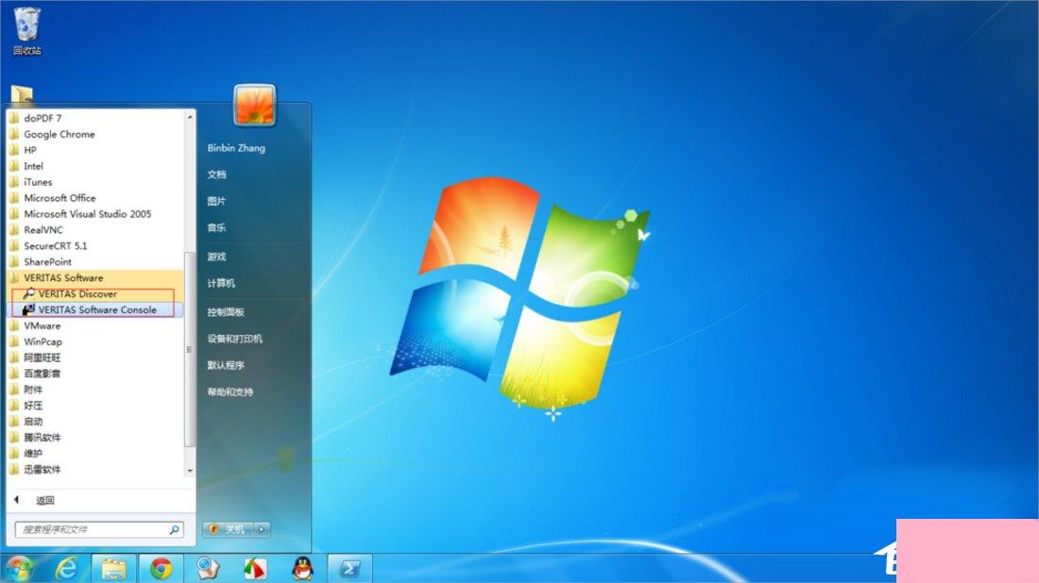Image resolution: width=1039 pixels, height=583 pixels.
Task: Open the shutdown options arrow
Action: (263, 529)
